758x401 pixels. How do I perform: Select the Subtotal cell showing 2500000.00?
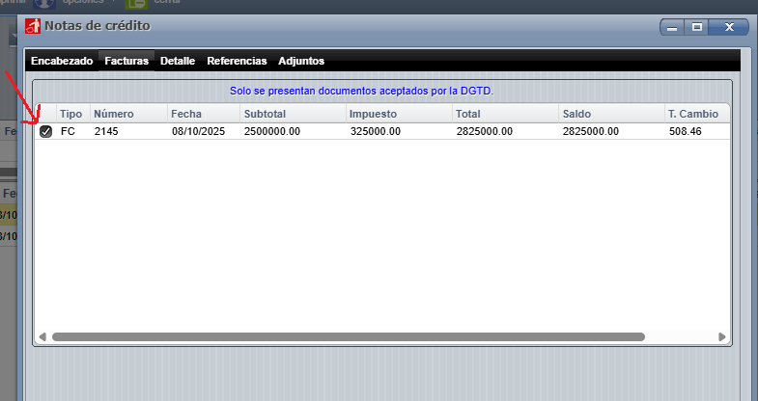(271, 132)
